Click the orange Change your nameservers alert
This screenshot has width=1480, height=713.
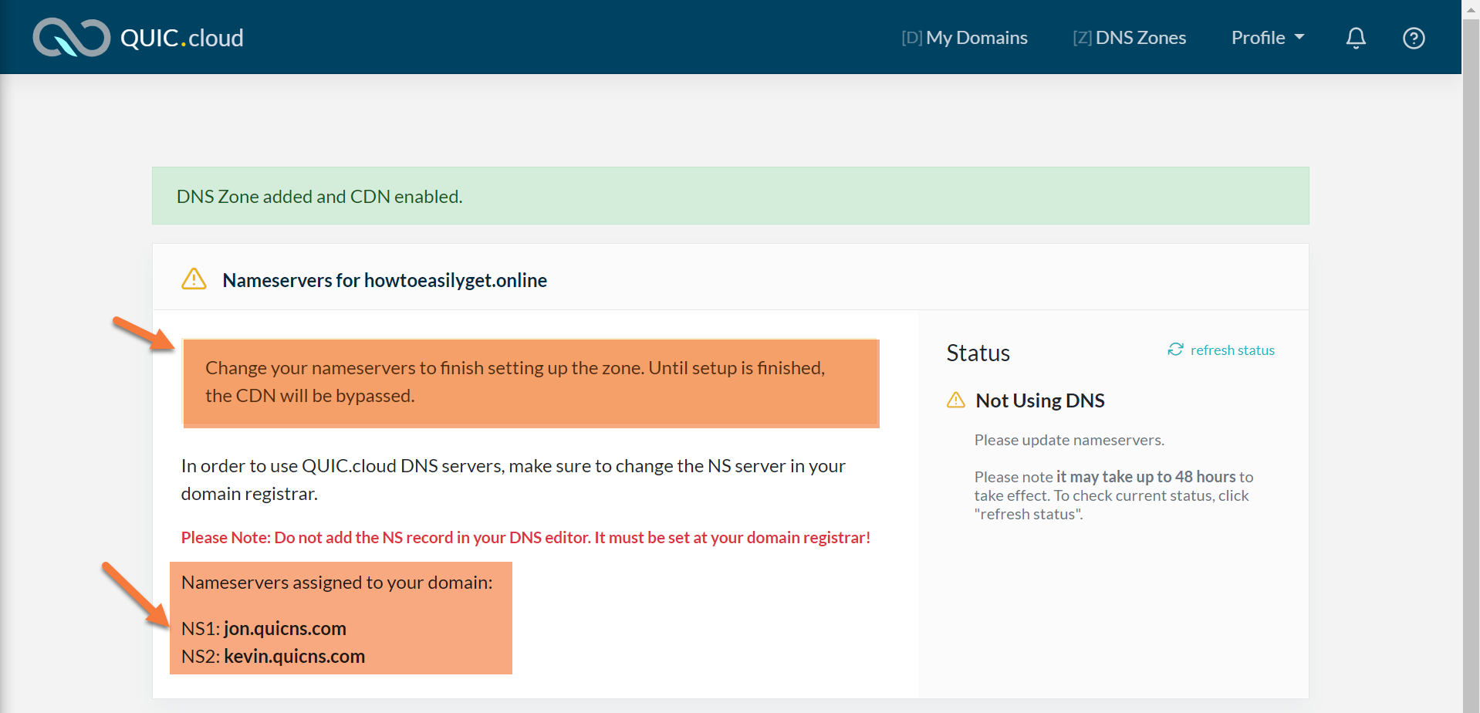click(x=531, y=382)
